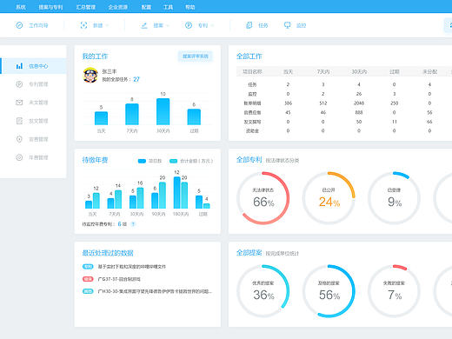Open the envelope icon 来文管理 in sidebar
This screenshot has width=452, height=339.
[19, 103]
